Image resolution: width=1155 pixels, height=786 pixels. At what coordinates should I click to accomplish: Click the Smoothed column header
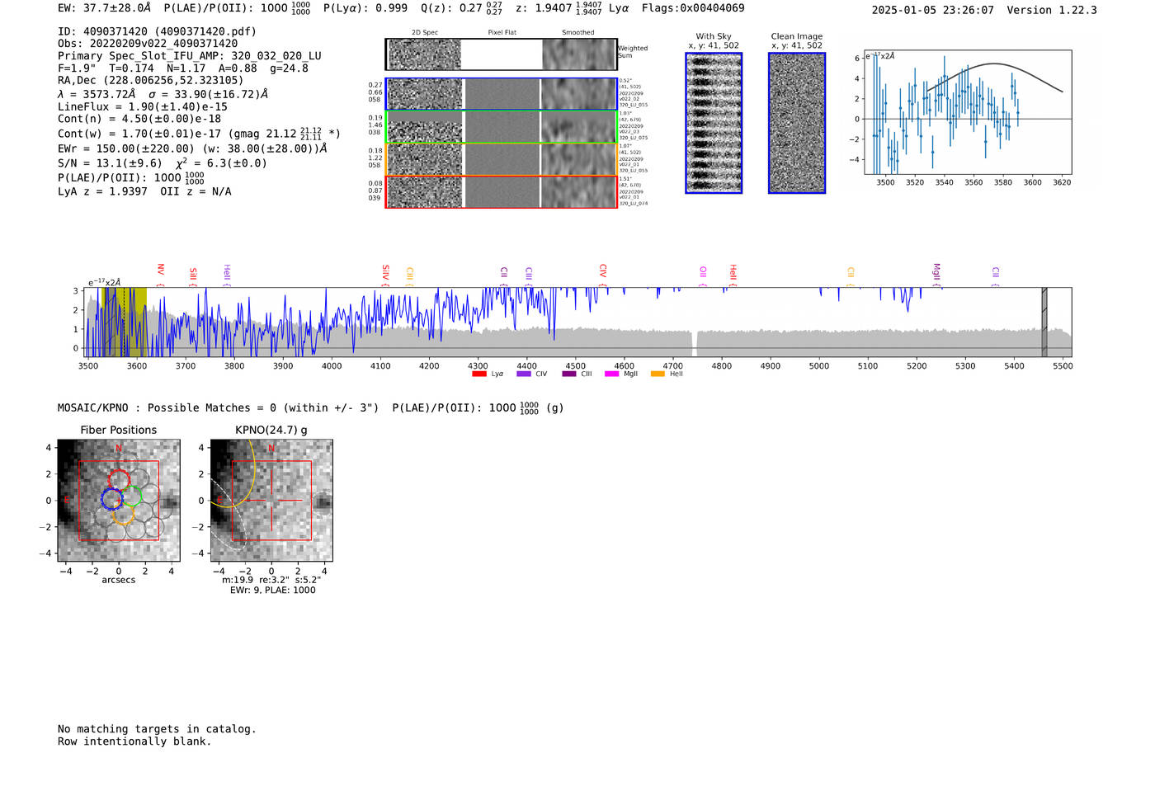pyautogui.click(x=577, y=33)
